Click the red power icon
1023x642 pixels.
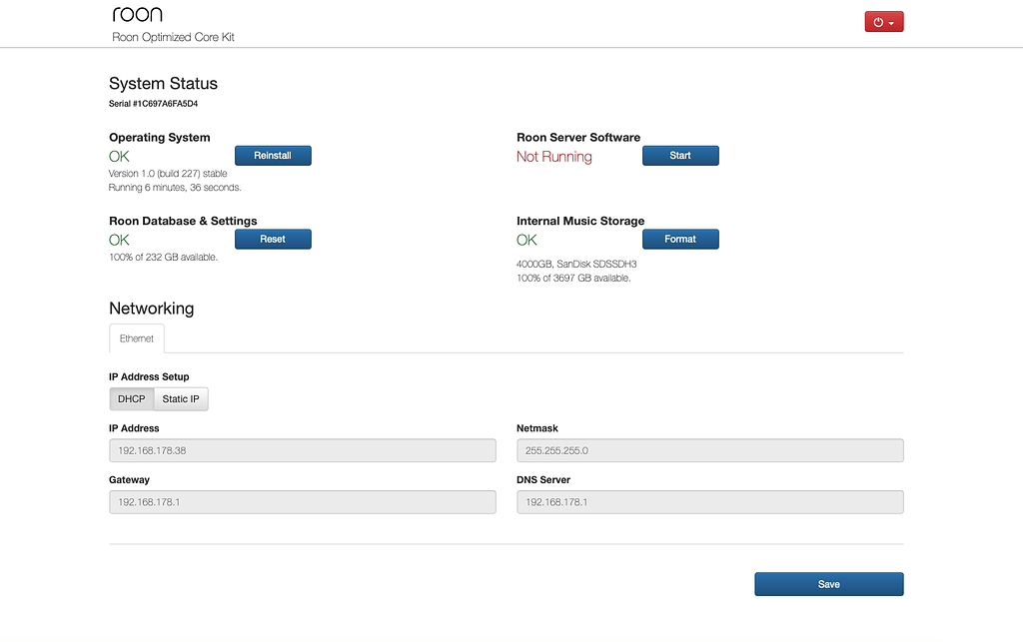pos(876,20)
